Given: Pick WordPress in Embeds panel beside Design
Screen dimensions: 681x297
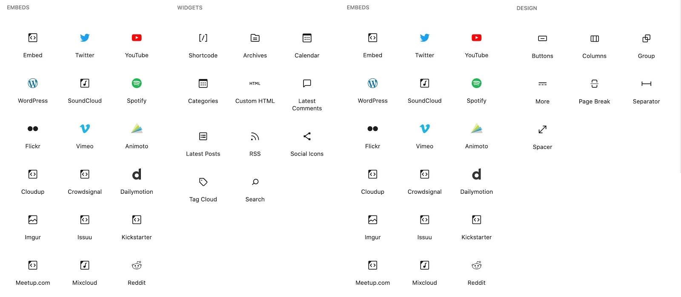Looking at the screenshot, I should click(372, 91).
